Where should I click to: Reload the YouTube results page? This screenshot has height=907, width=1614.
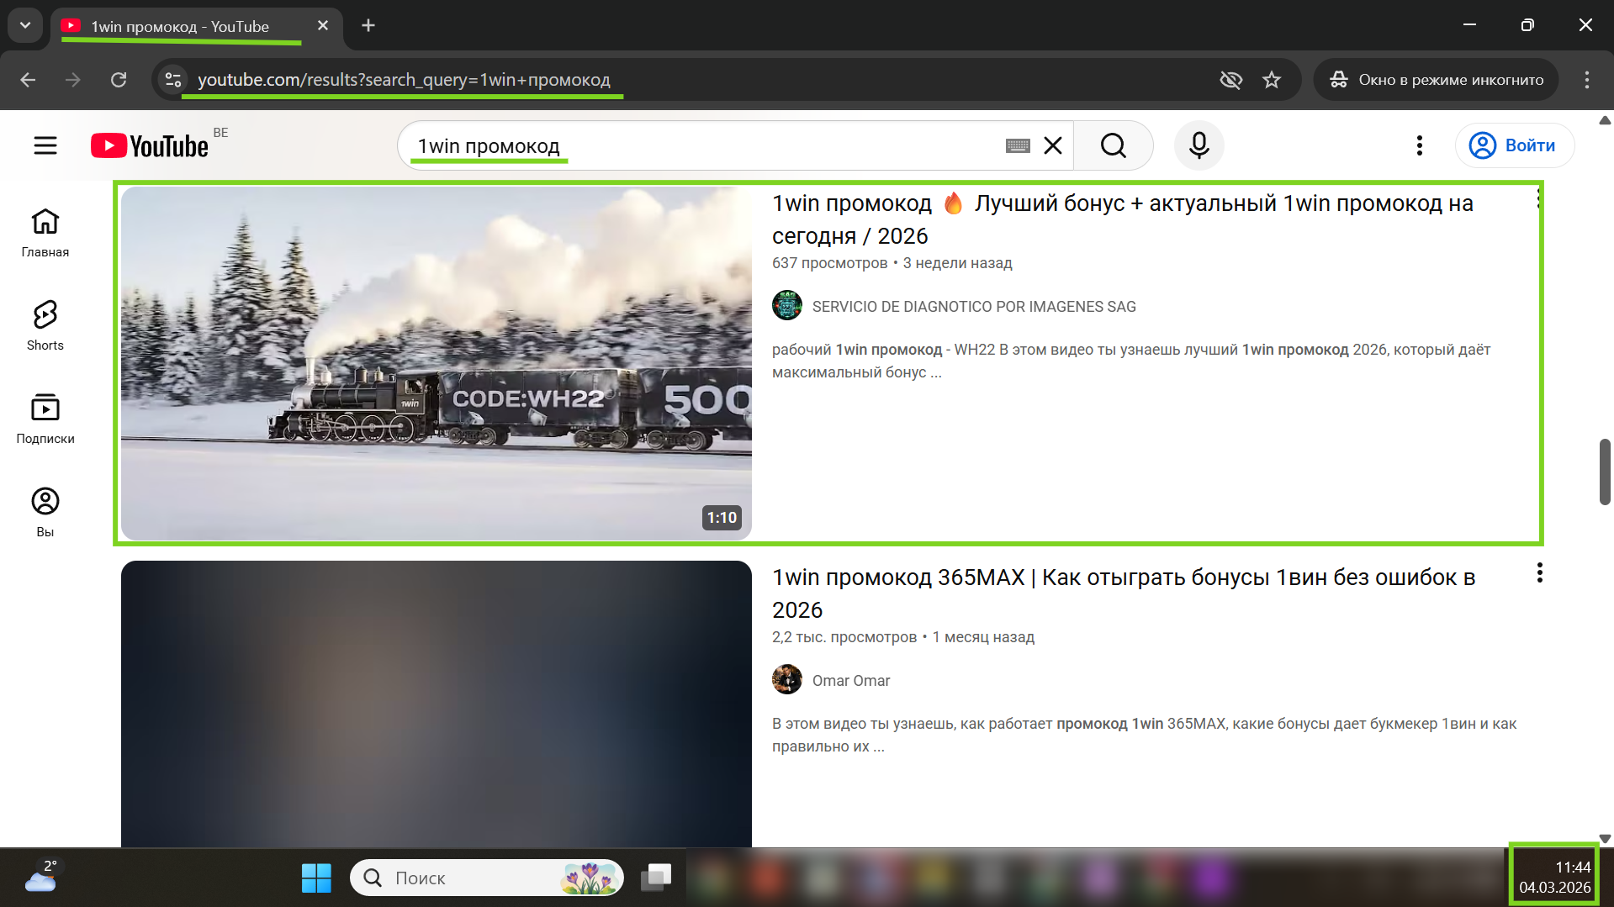point(119,80)
